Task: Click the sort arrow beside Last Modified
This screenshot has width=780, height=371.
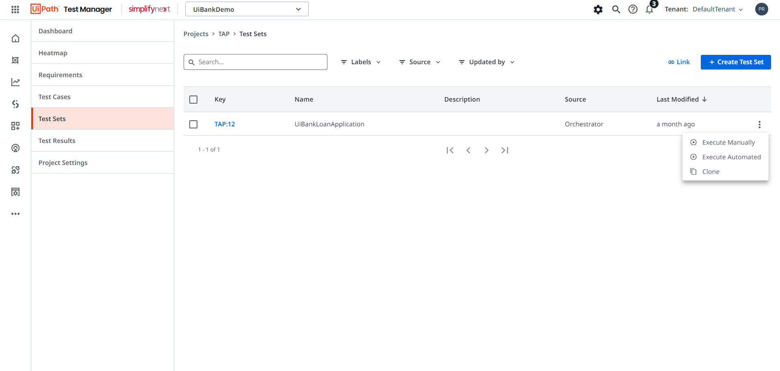Action: coord(704,99)
